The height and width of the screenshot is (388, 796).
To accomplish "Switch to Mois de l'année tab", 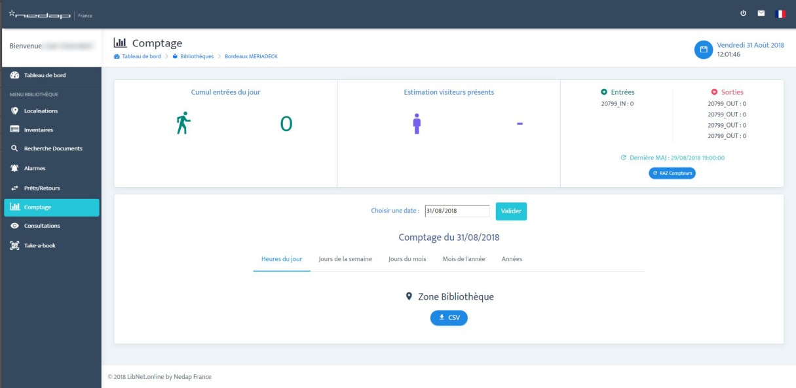I will (x=464, y=259).
